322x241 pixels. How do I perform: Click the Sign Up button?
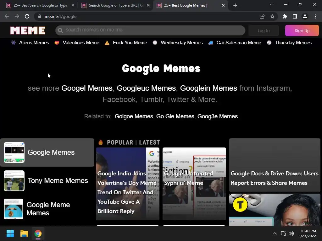tap(302, 30)
